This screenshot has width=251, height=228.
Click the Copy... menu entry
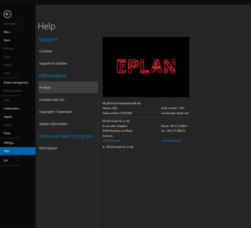(8, 57)
